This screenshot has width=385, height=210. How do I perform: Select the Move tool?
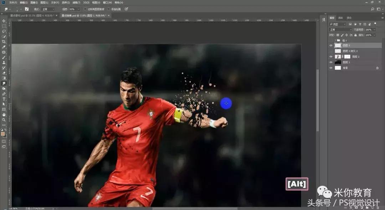4,21
